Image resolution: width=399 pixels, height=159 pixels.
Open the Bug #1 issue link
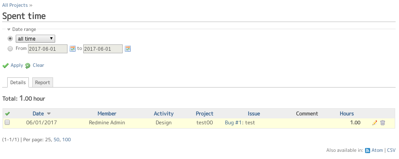tap(233, 123)
